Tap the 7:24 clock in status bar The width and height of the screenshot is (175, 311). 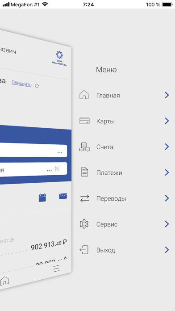click(x=88, y=4)
